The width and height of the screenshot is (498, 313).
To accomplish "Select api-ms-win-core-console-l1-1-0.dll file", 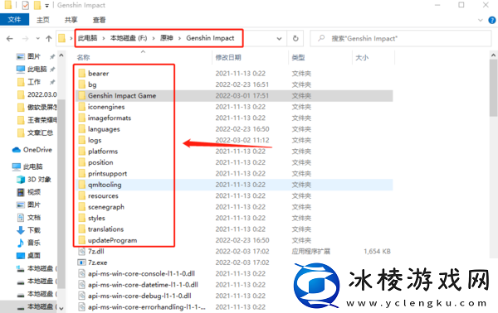I will [x=141, y=273].
